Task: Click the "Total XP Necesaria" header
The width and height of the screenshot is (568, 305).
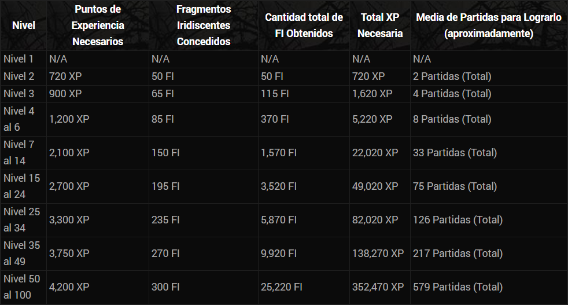Action: (x=380, y=25)
